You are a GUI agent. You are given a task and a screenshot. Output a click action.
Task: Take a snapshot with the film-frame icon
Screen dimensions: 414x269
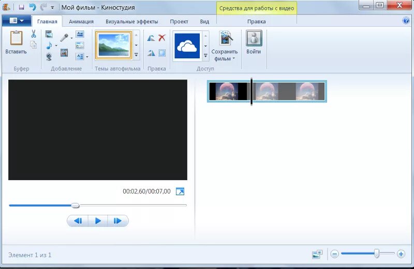pyautogui.click(x=64, y=53)
